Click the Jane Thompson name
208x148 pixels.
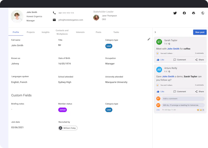[109, 16]
